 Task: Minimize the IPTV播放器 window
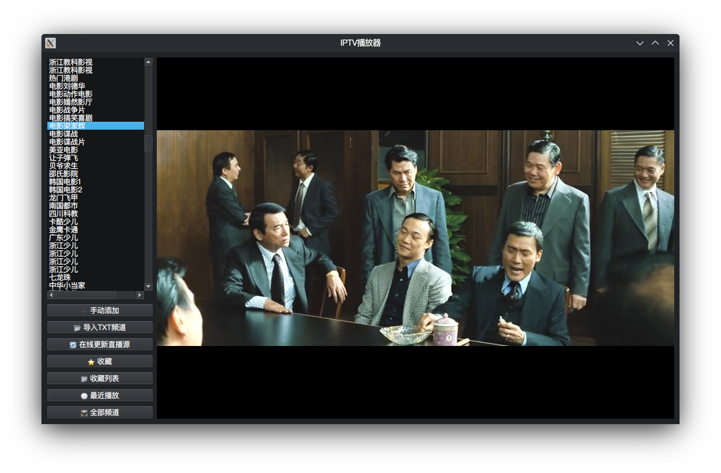click(x=640, y=43)
